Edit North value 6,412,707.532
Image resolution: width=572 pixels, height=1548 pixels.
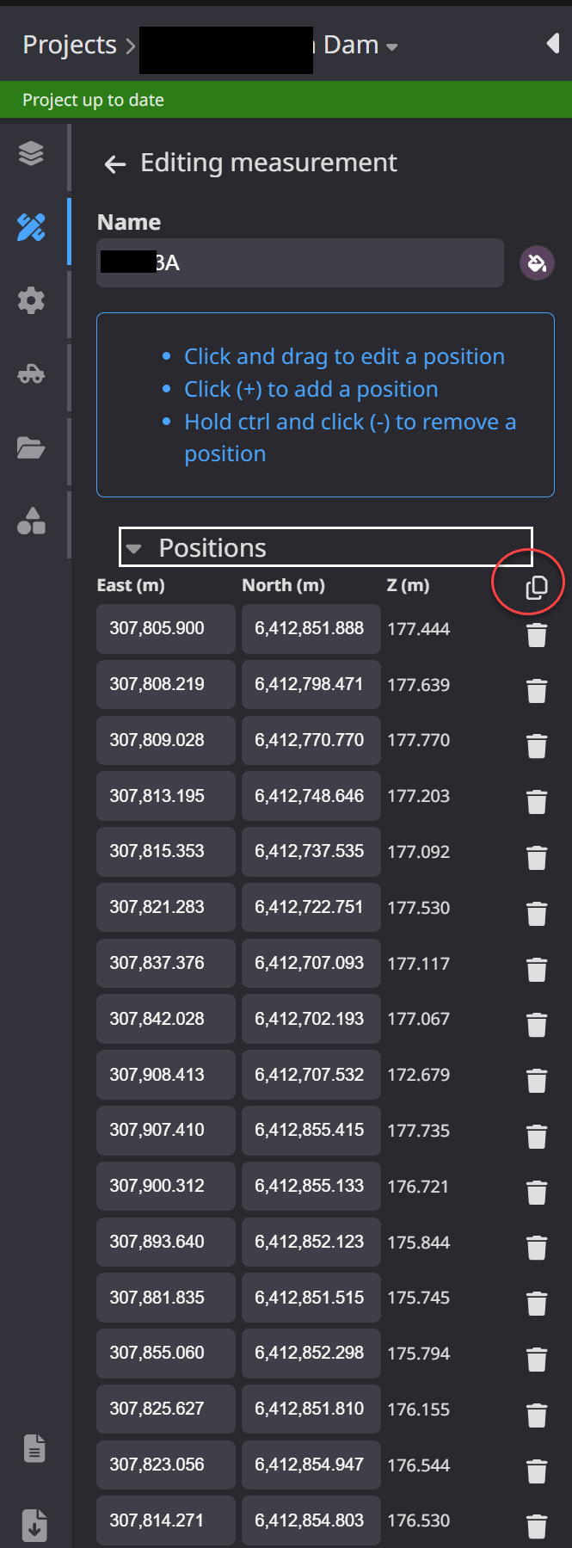(x=311, y=1075)
